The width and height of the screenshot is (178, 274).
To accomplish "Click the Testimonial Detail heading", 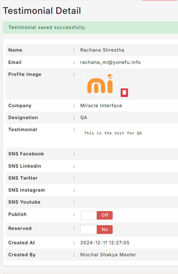I will click(x=42, y=11).
